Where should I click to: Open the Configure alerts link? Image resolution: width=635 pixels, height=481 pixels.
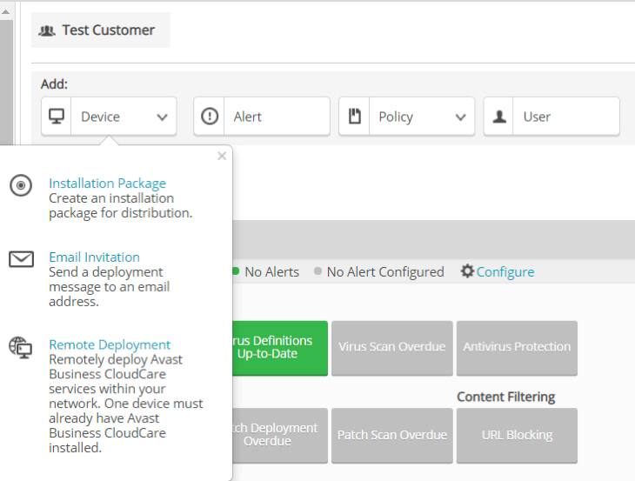click(x=505, y=272)
